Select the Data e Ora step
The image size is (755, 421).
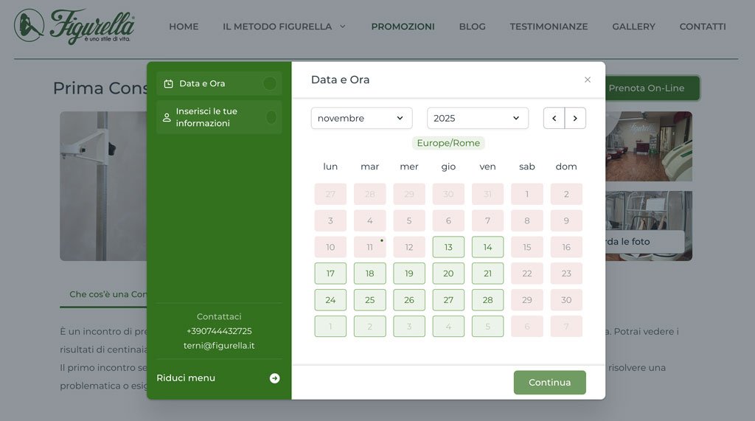pyautogui.click(x=219, y=84)
